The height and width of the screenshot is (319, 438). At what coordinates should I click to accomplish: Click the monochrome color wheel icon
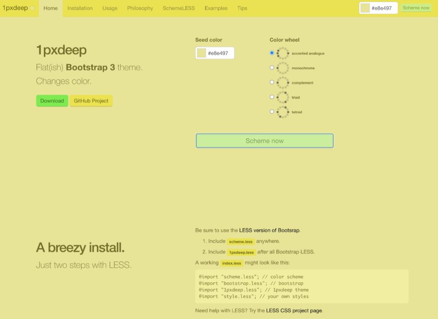(283, 67)
